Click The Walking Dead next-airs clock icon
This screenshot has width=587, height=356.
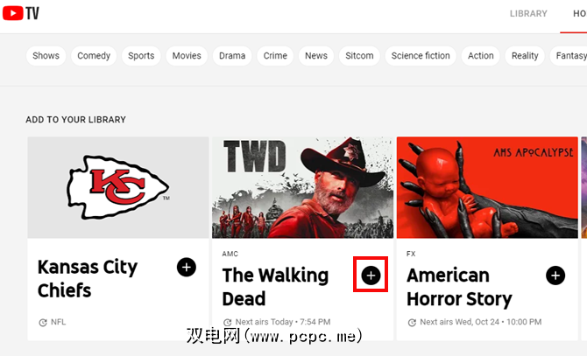(x=227, y=323)
